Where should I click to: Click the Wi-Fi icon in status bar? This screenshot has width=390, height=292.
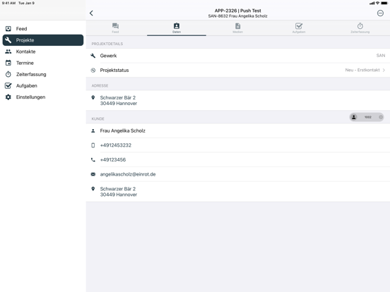coord(377,4)
